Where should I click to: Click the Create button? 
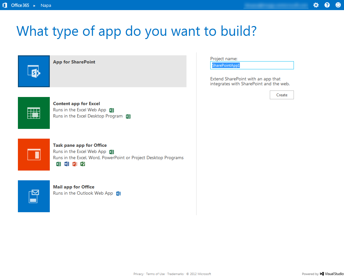click(x=282, y=95)
